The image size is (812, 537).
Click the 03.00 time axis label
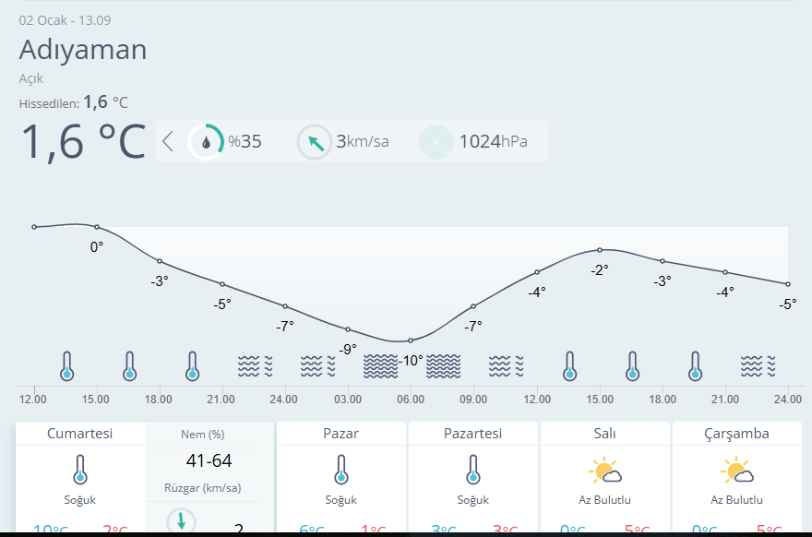point(348,400)
